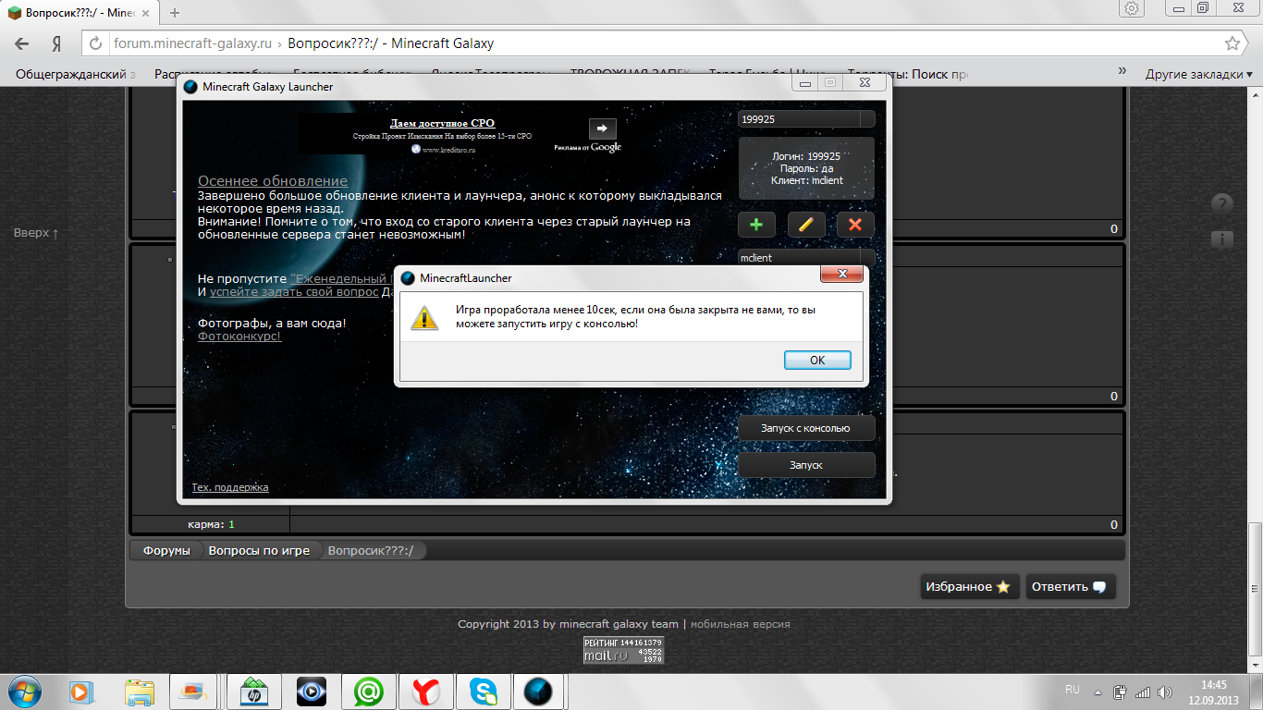Click the arrow button in the ad banner
The image size is (1263, 710).
click(x=602, y=129)
